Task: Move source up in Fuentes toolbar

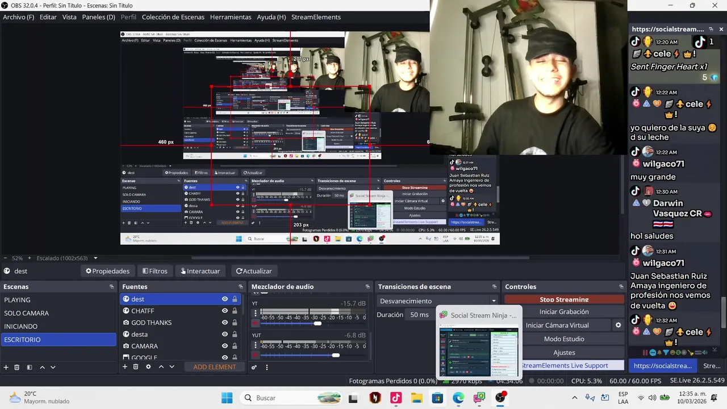Action: [x=161, y=367]
